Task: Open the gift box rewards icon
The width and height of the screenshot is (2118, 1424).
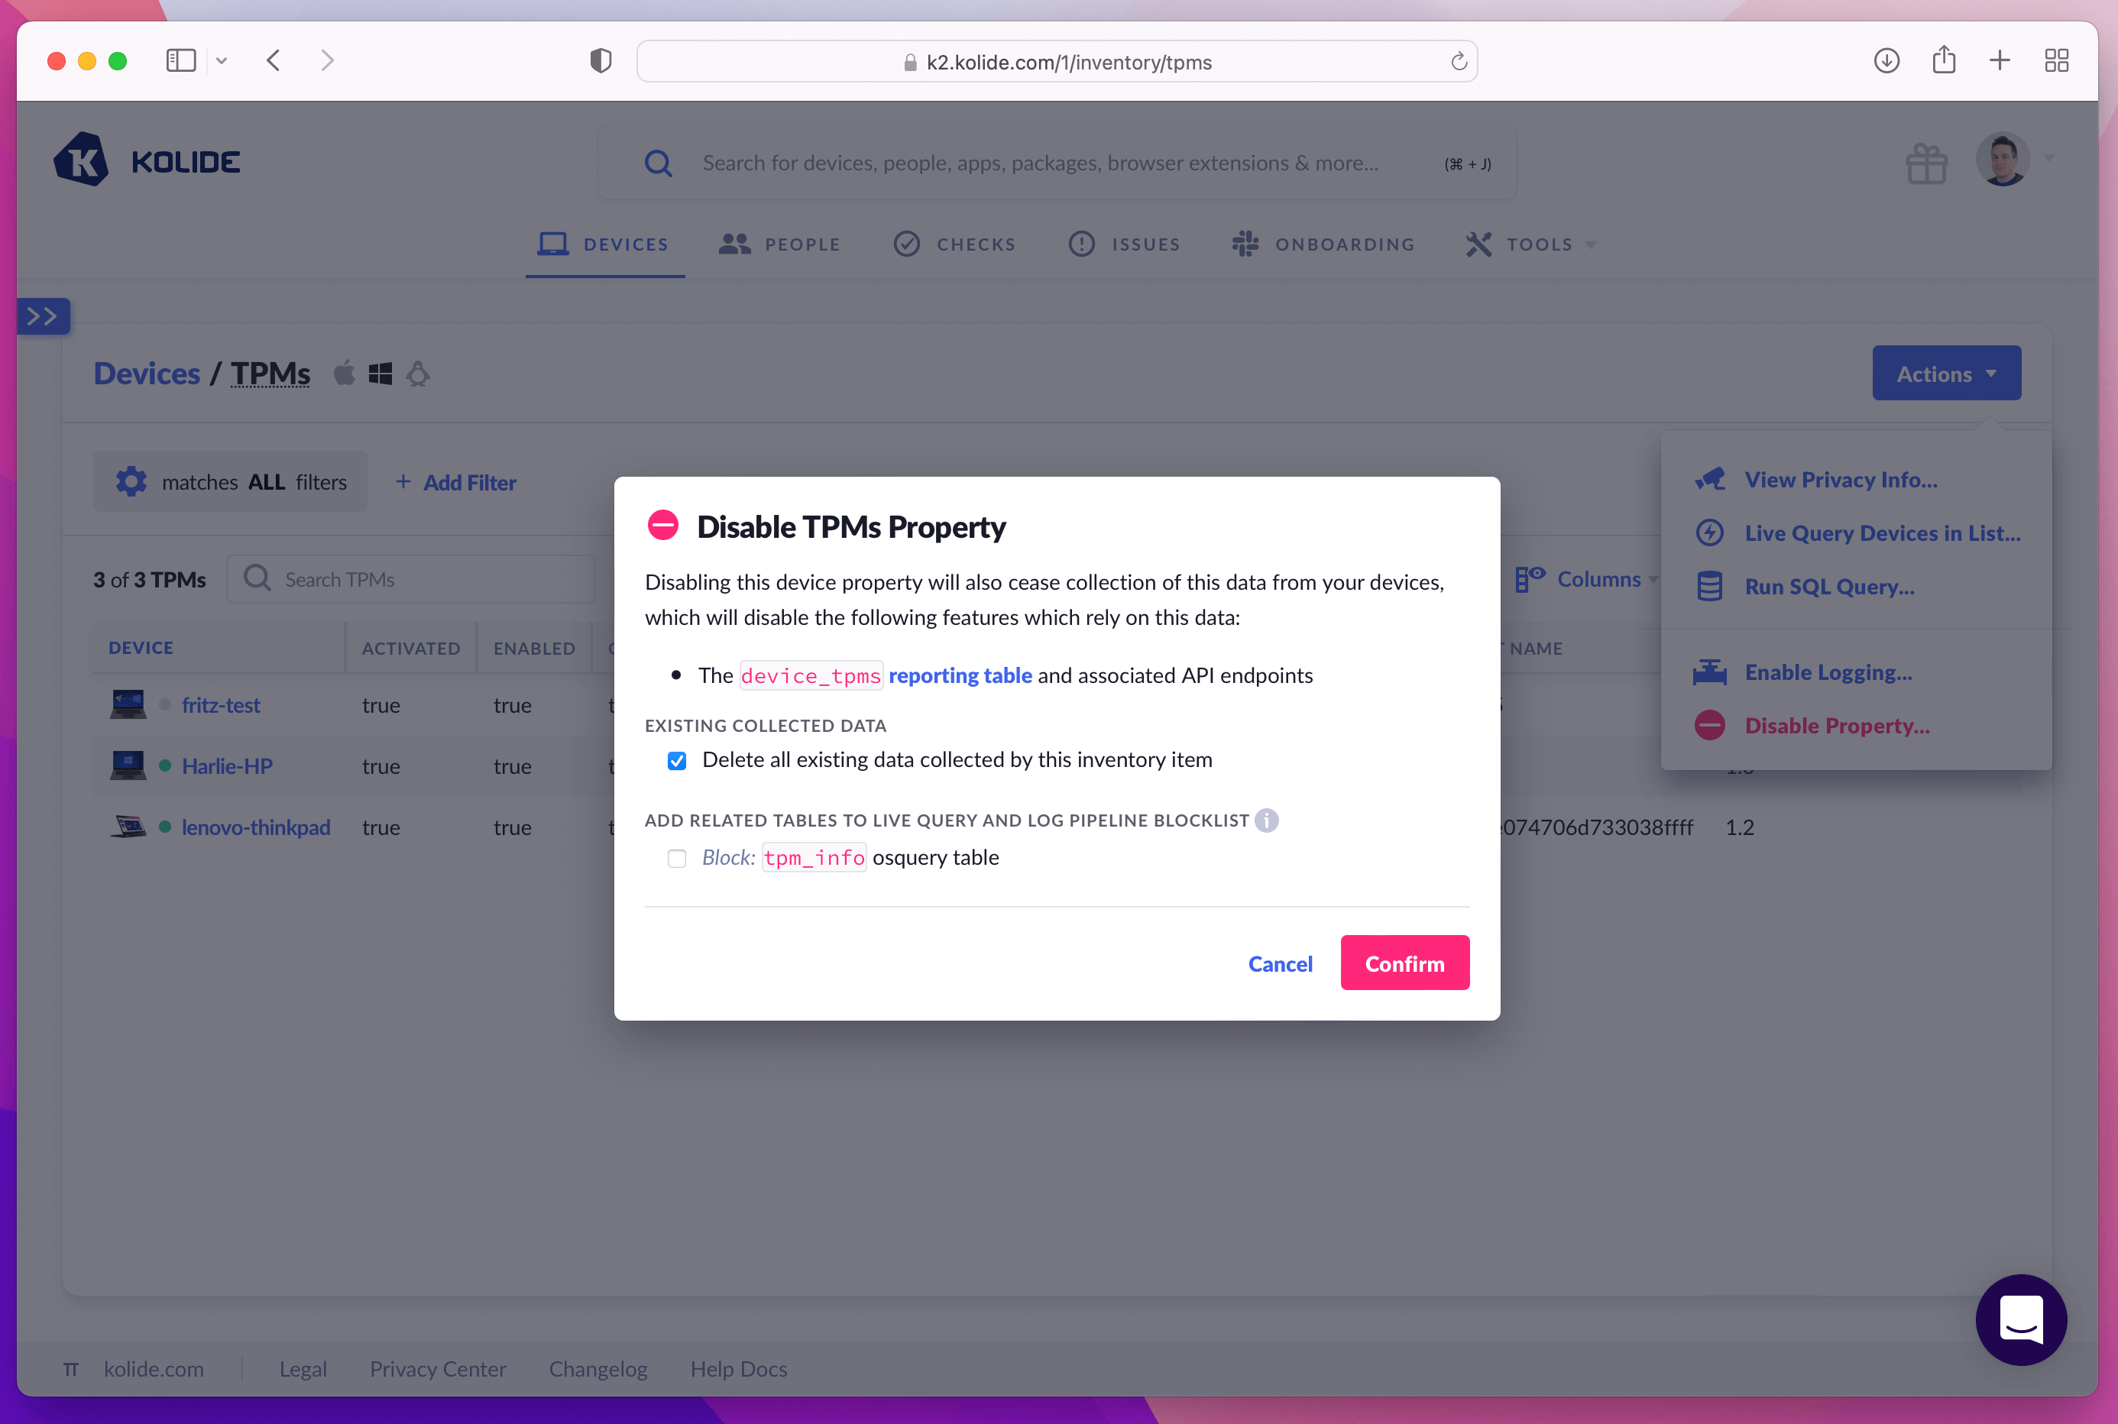Action: 1925,163
